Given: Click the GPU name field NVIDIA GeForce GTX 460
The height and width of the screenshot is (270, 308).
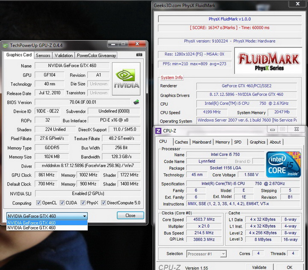Looking at the screenshot, I should pos(72,65).
